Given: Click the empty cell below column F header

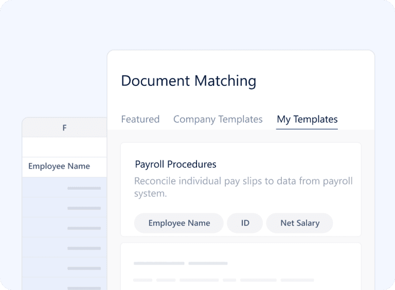Looking at the screenshot, I should coord(64,147).
